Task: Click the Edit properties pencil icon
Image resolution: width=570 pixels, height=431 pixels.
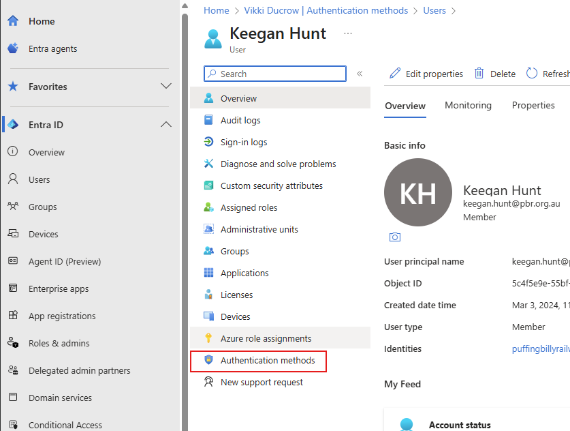Action: pyautogui.click(x=395, y=74)
